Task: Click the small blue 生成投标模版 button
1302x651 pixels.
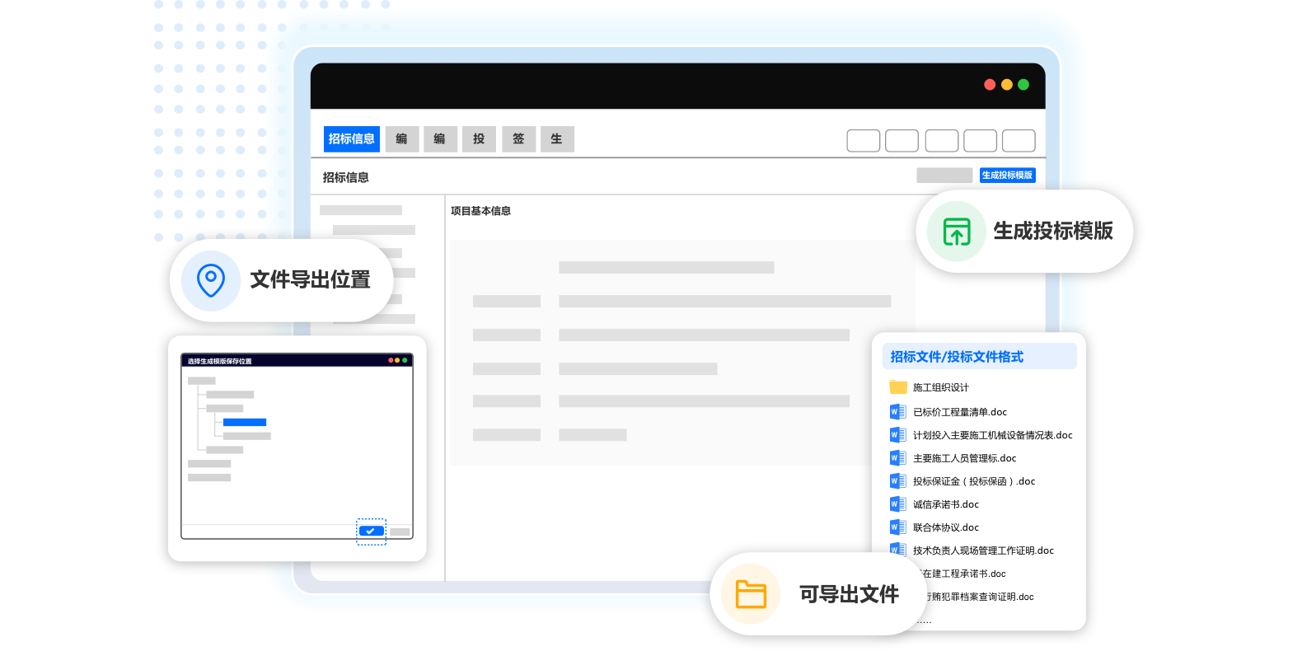Action: pos(1007,176)
